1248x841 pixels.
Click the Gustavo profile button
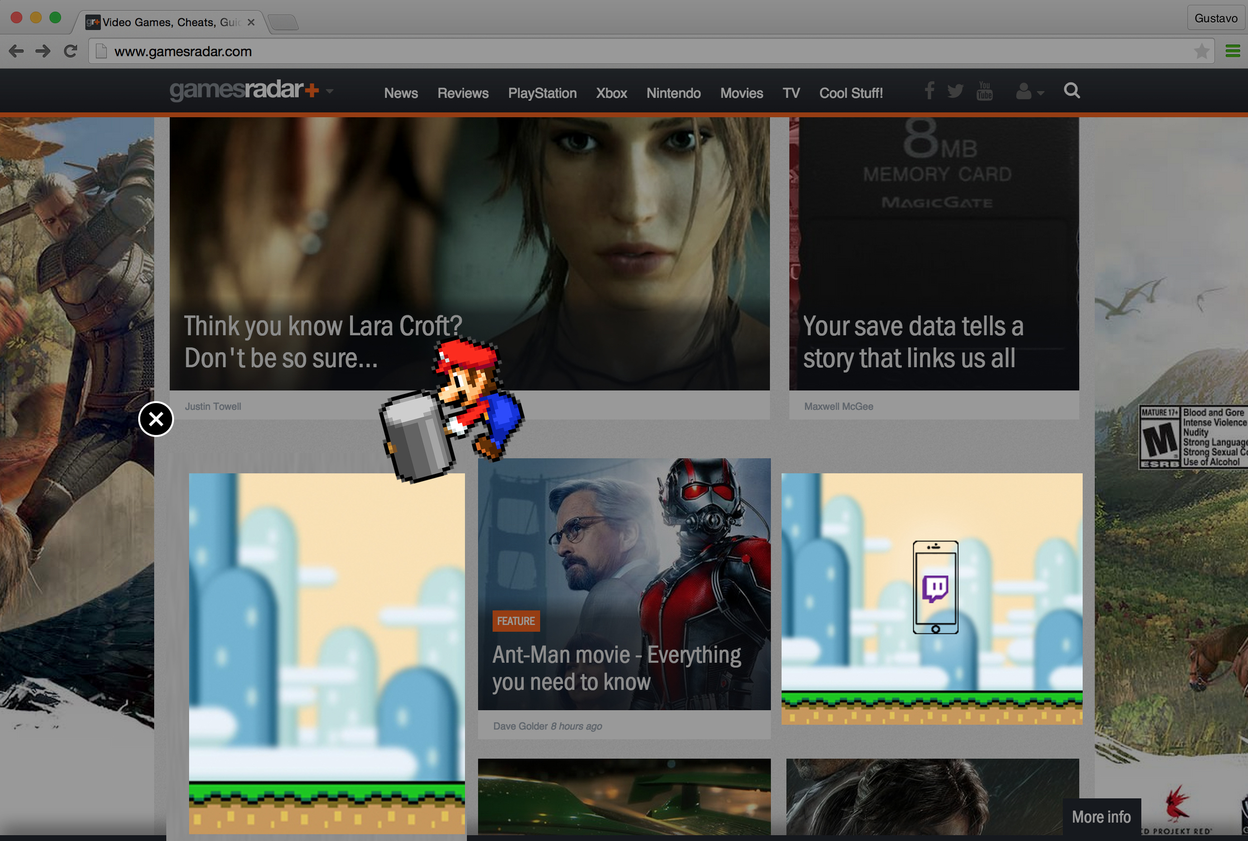click(x=1216, y=18)
